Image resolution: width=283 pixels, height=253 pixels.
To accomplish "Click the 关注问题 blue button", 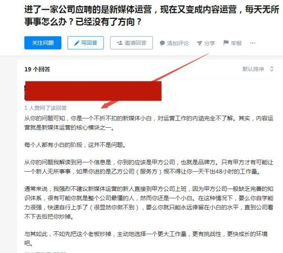I will point(43,43).
